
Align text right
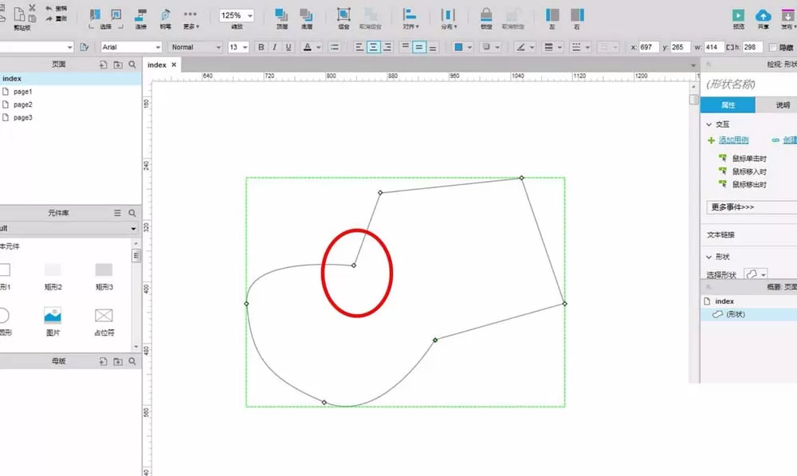pyautogui.click(x=387, y=47)
